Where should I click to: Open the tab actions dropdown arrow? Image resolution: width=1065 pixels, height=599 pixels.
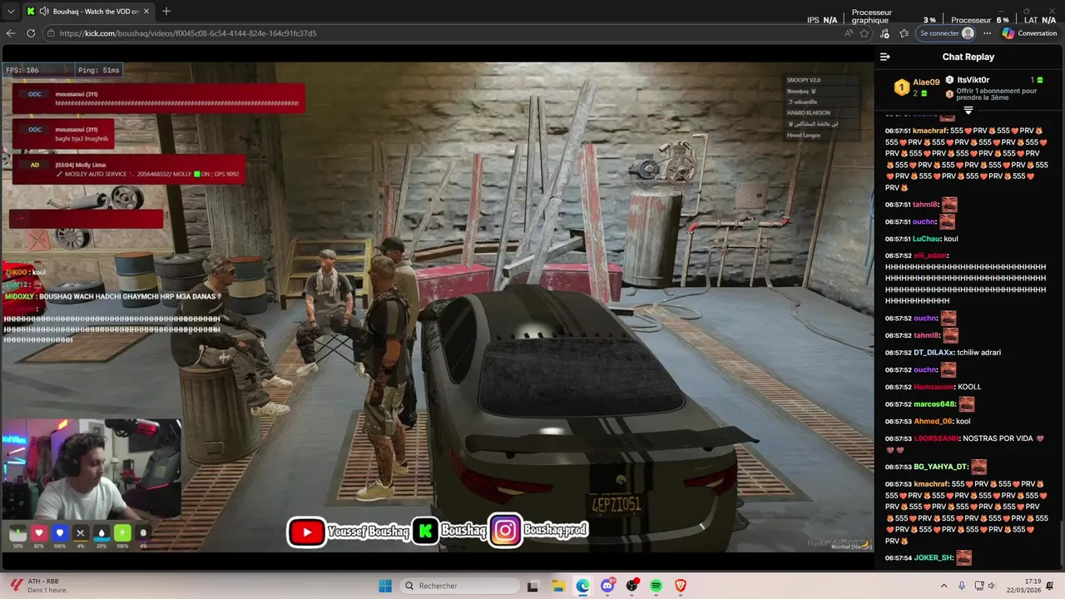pyautogui.click(x=11, y=12)
